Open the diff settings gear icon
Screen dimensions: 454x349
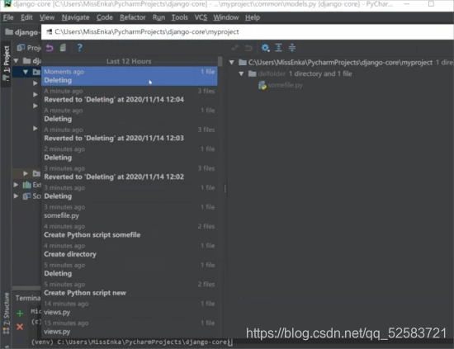(x=265, y=48)
